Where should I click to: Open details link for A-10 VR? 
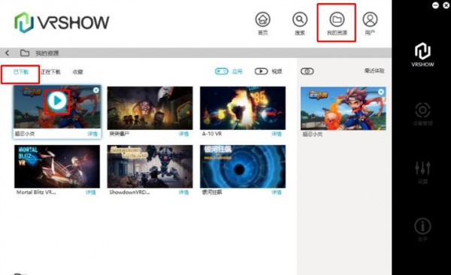(277, 134)
